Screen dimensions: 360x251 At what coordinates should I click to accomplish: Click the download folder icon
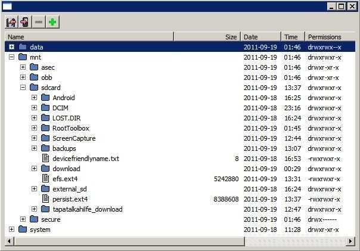point(45,168)
